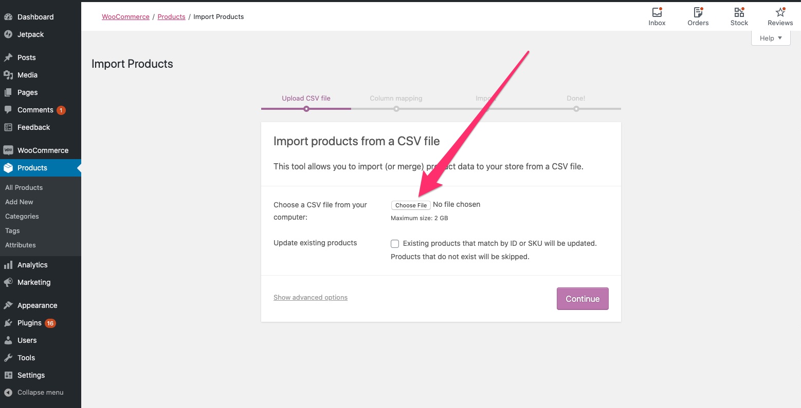Expand the advanced import options
The width and height of the screenshot is (801, 408).
point(310,297)
